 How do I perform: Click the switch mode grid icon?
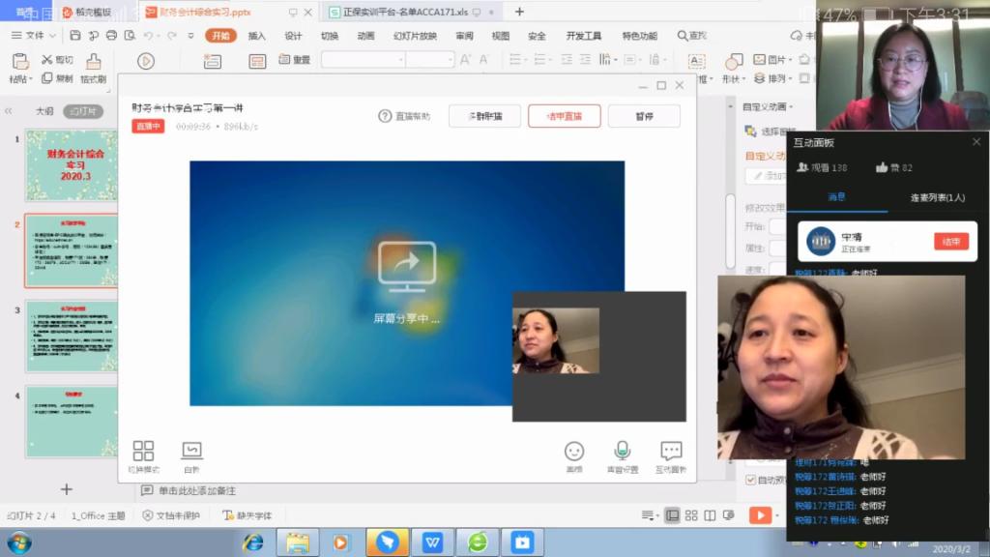(143, 451)
